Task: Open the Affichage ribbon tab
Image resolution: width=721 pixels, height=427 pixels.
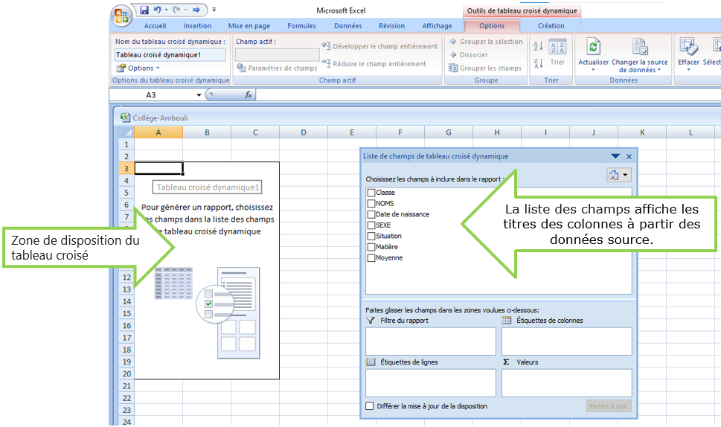Action: coord(437,26)
